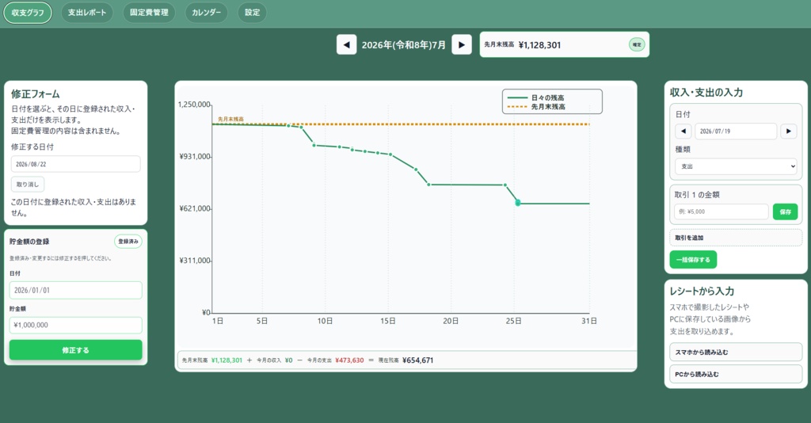811x423 pixels.
Task: Switch to 支出レポート tab
Action: click(x=87, y=13)
